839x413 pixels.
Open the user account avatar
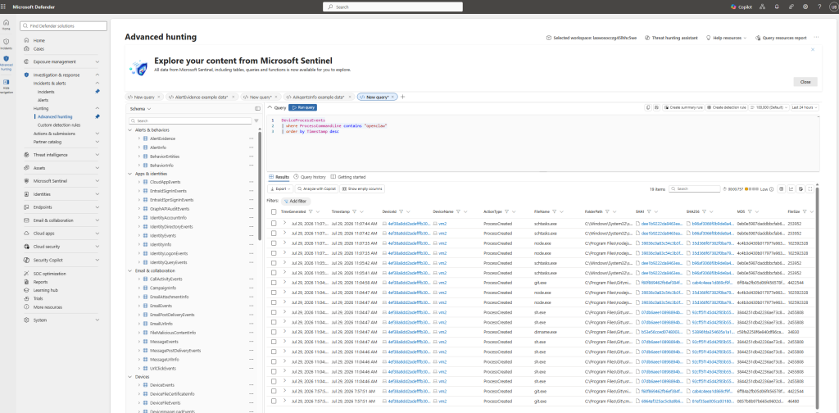(x=832, y=7)
